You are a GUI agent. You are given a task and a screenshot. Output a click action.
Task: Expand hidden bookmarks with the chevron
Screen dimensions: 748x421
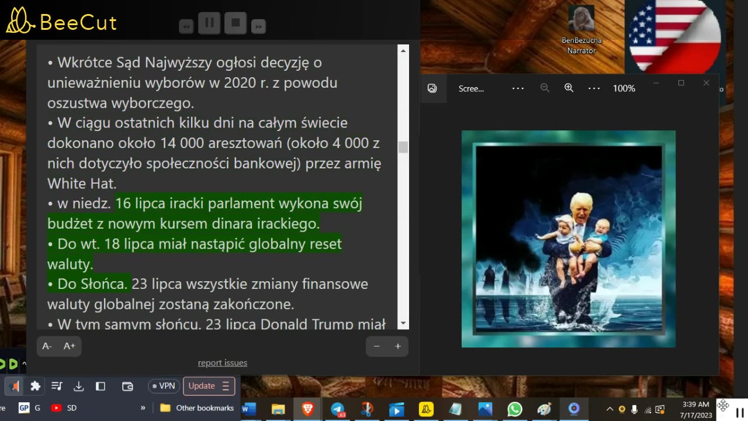pos(143,408)
